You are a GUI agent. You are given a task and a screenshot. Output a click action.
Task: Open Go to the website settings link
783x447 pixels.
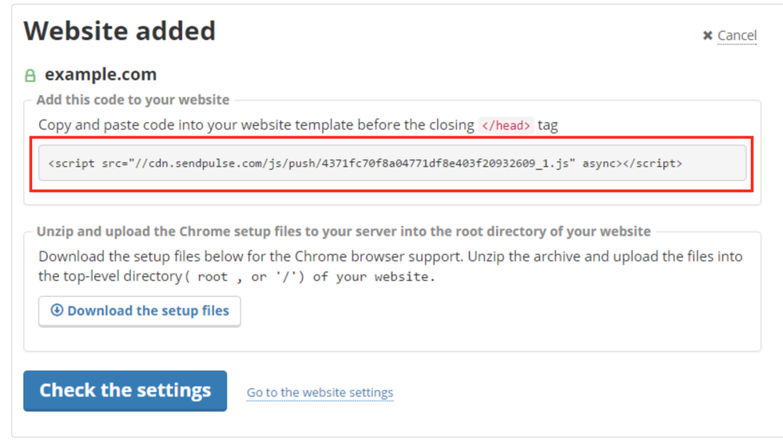pos(320,393)
